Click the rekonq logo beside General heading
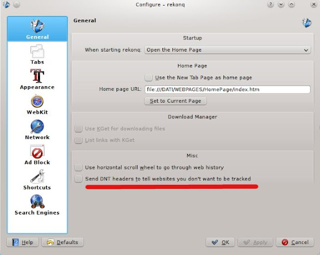Screen dimensions: 320x255 (x=306, y=23)
